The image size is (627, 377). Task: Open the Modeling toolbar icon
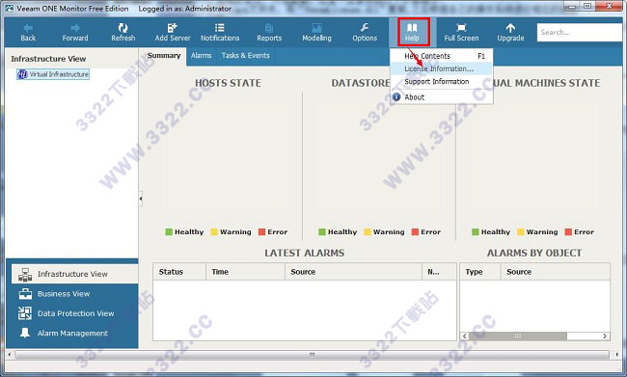(x=316, y=28)
